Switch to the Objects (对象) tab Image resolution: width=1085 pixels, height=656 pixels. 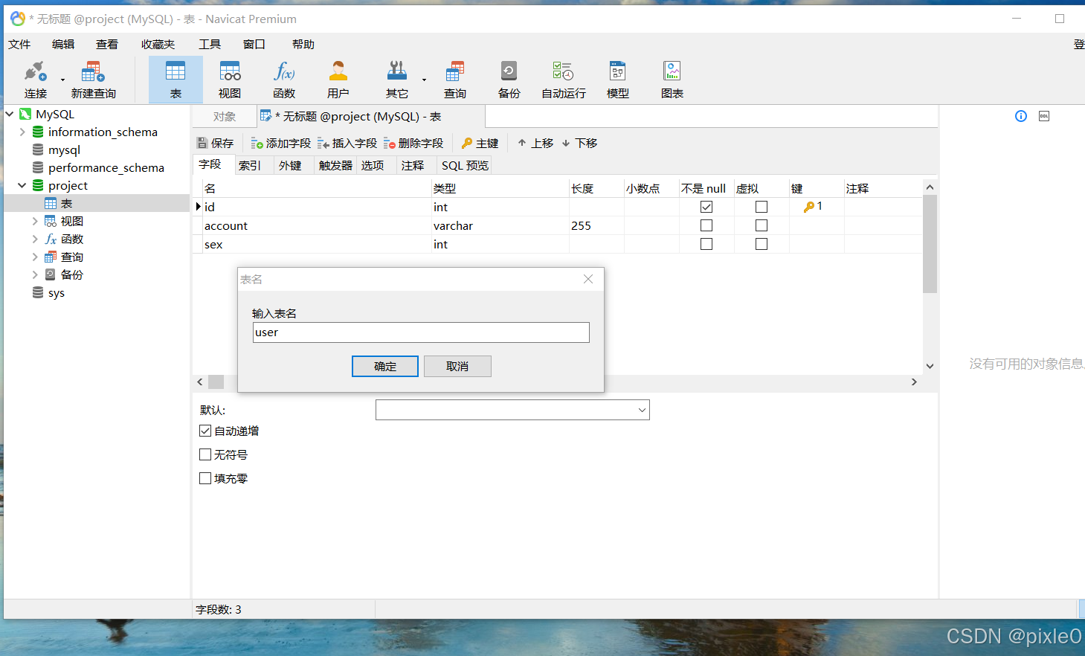(224, 117)
